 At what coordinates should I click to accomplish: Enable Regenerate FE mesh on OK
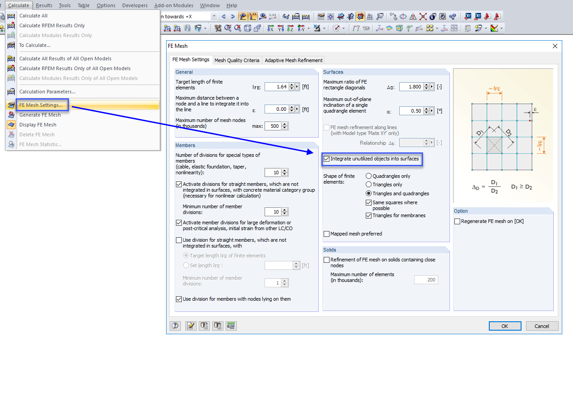(x=458, y=221)
